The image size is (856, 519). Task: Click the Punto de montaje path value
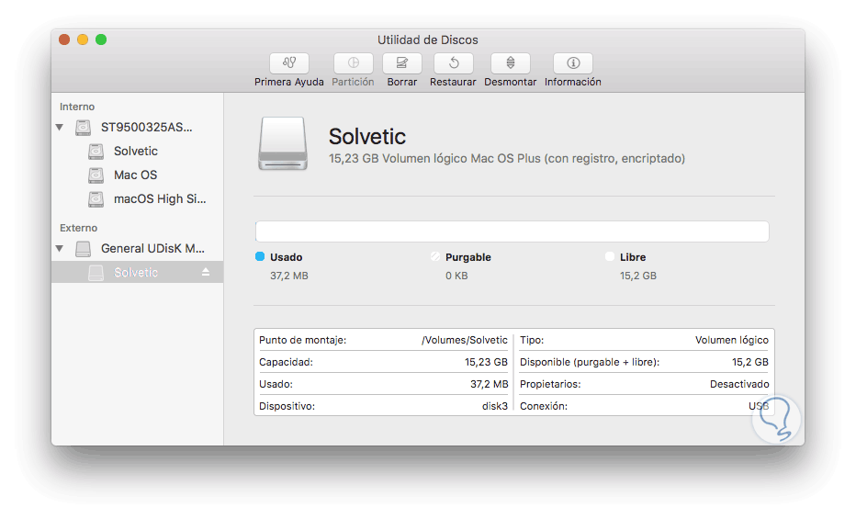click(x=464, y=340)
